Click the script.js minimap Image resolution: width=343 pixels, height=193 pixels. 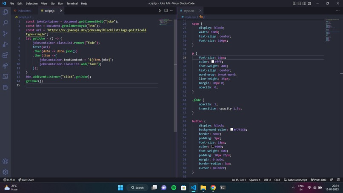[166, 22]
